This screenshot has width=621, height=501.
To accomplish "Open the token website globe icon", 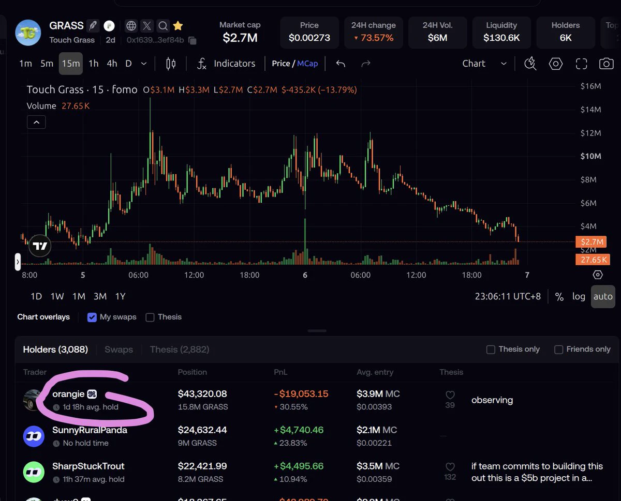I will pos(131,25).
